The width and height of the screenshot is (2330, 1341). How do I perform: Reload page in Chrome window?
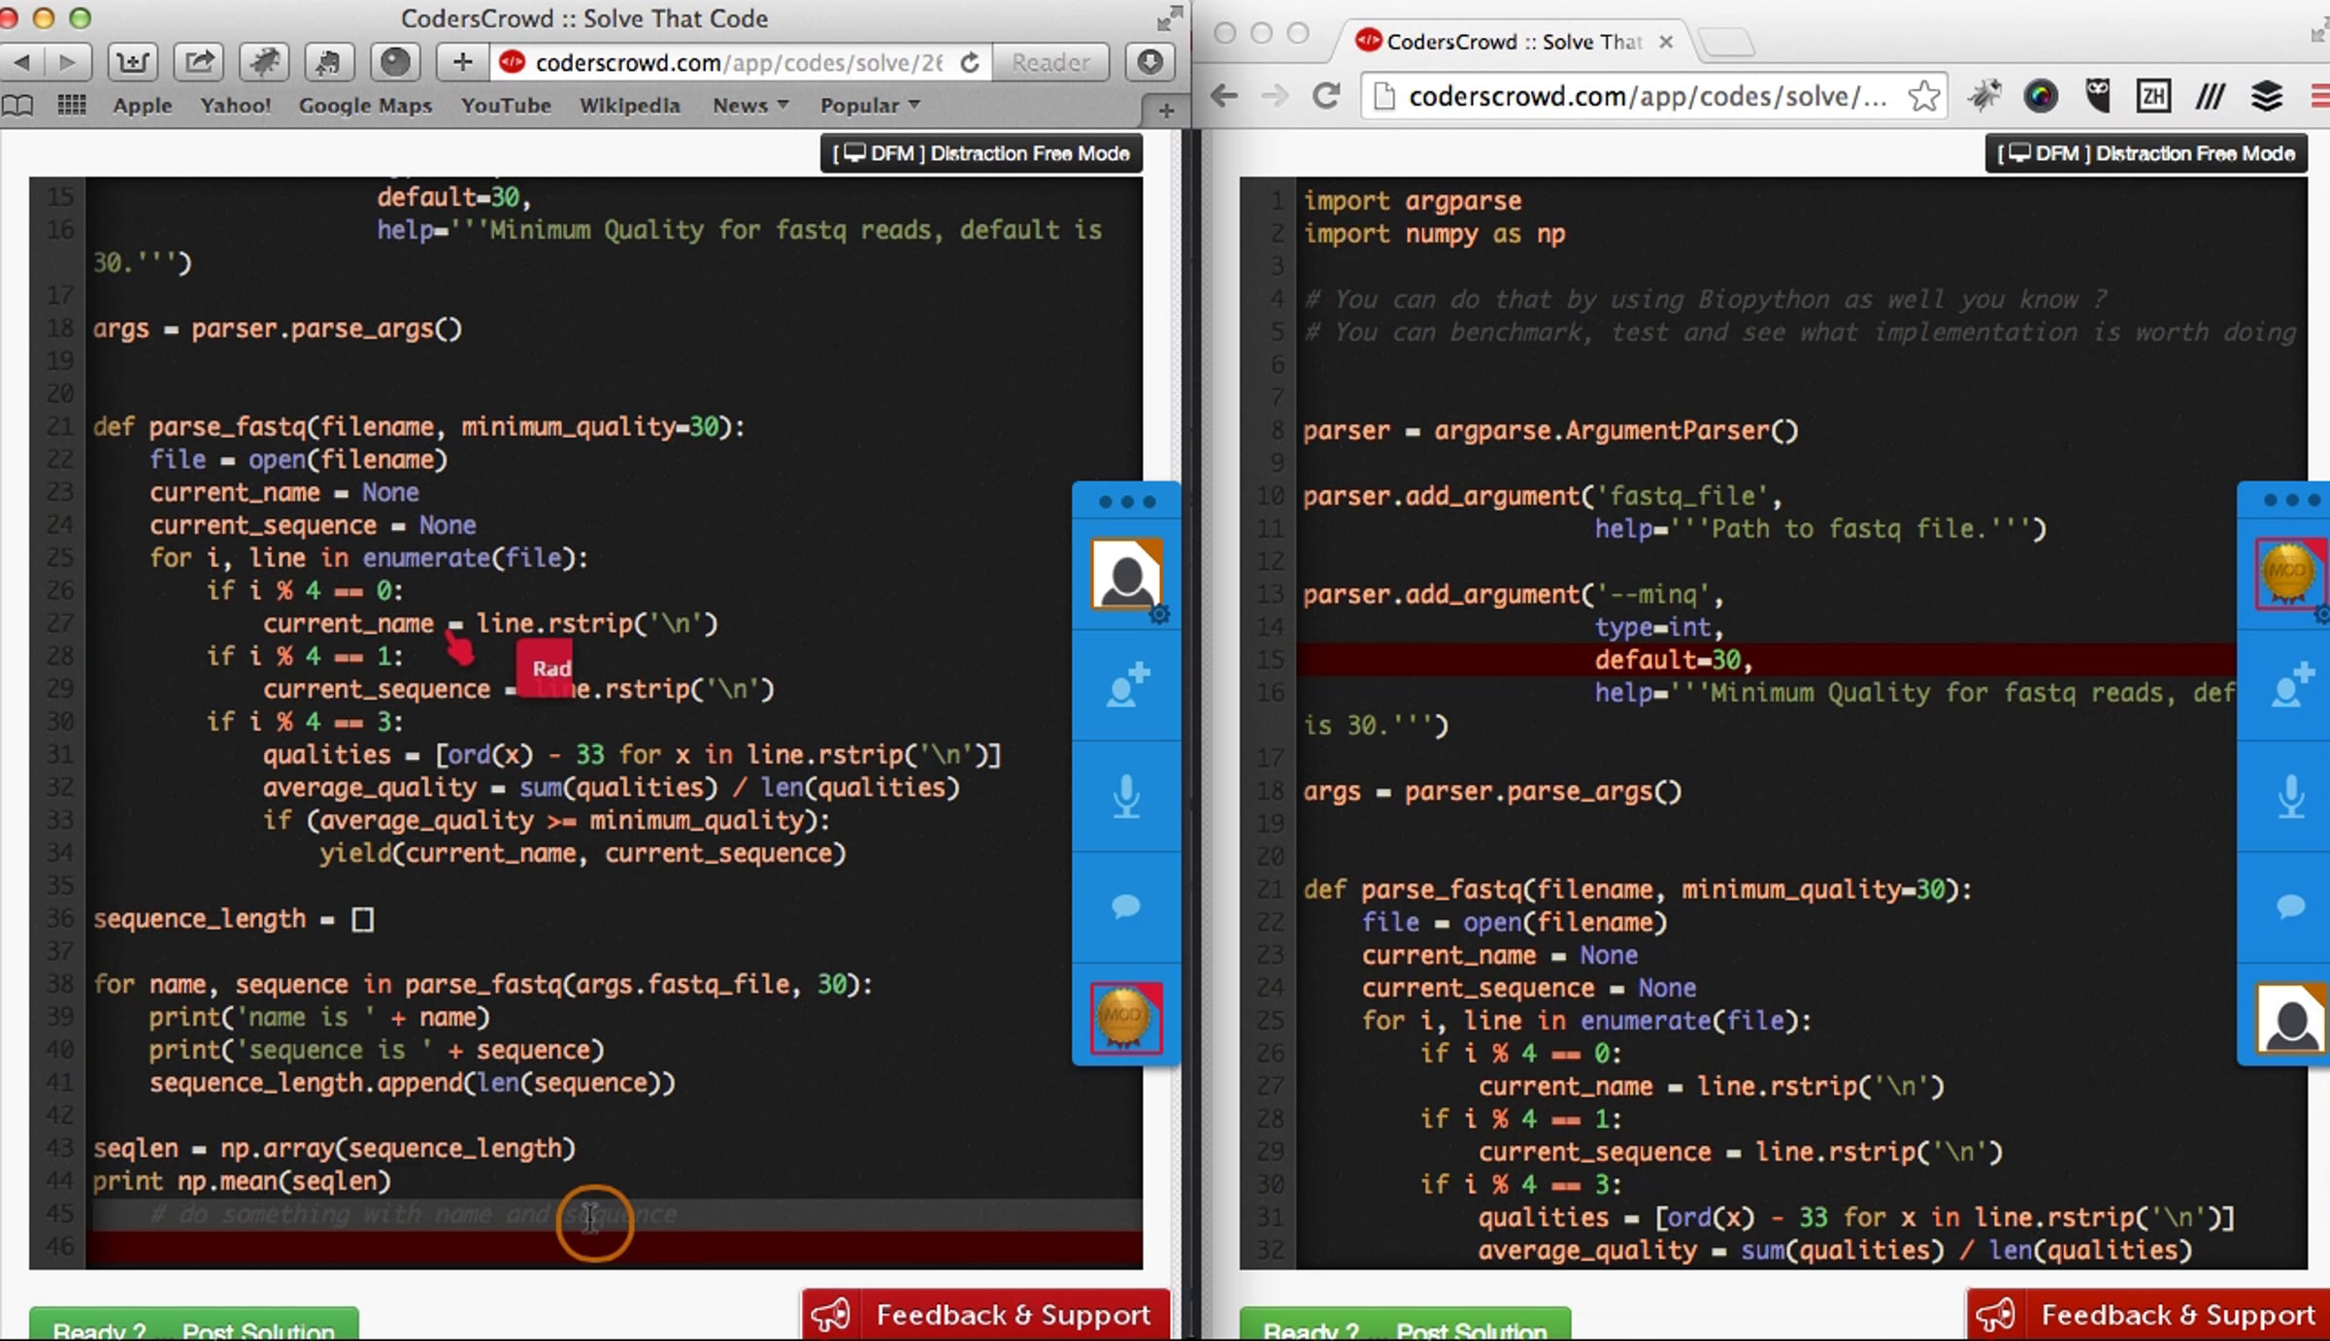point(1326,96)
